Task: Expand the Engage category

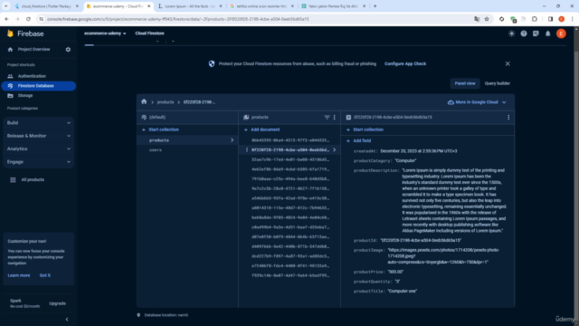Action: pos(38,161)
